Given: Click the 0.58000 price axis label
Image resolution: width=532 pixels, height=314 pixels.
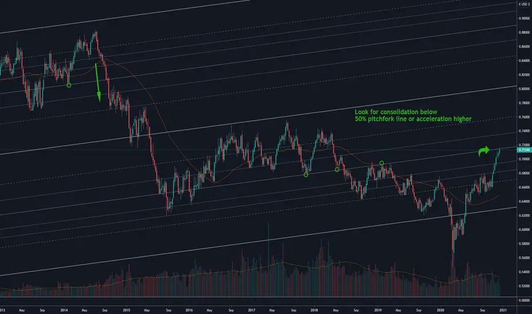Looking at the screenshot, I should (x=524, y=244).
